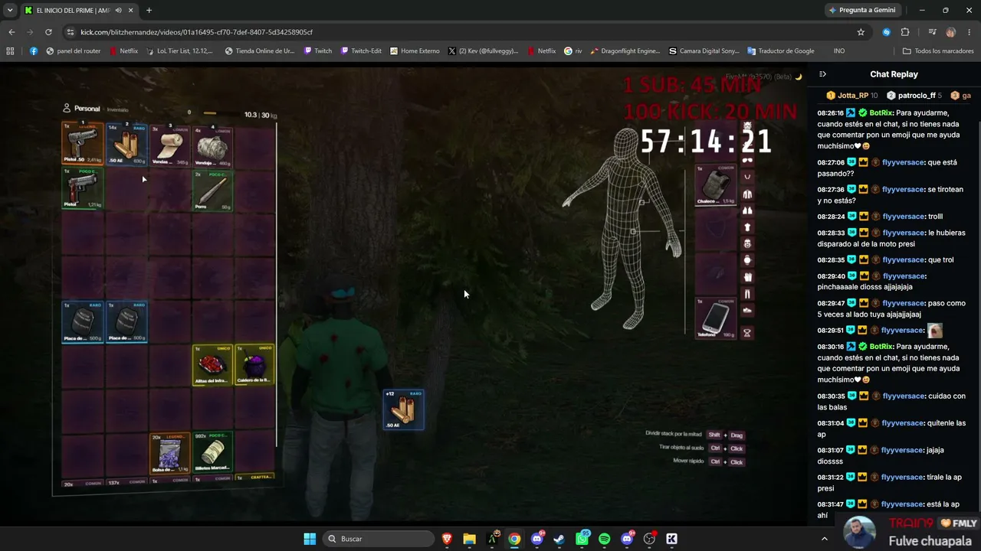Pick the Alitas del Infra wings item
This screenshot has width=981, height=551.
tap(212, 364)
